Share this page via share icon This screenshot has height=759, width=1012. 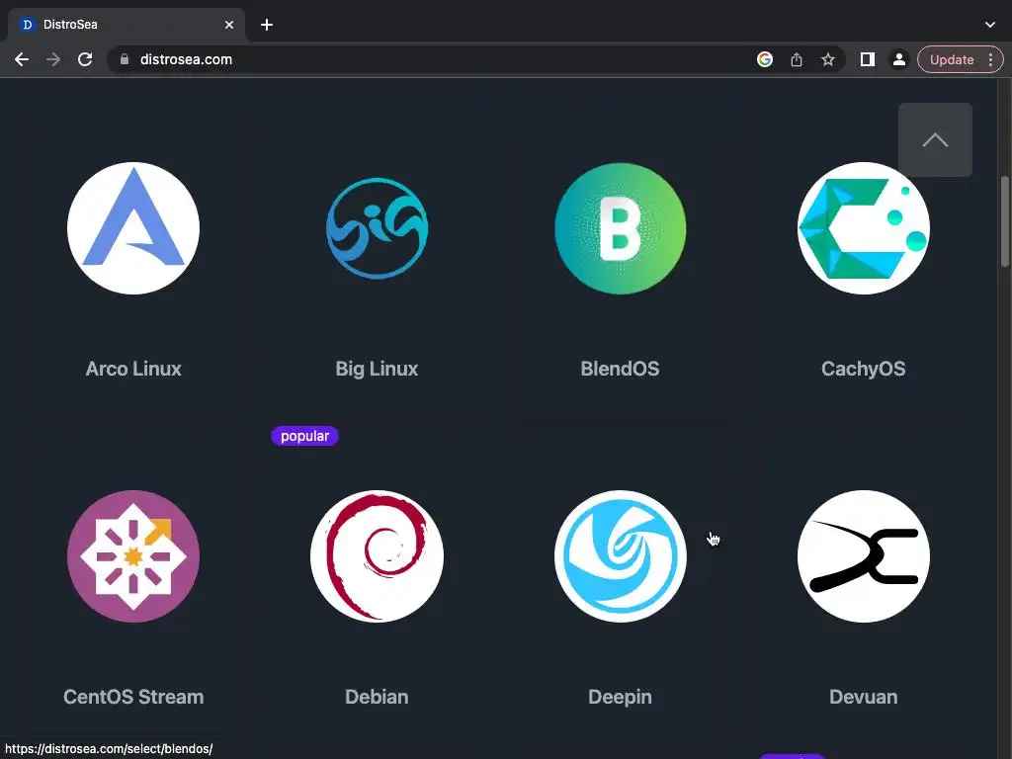point(797,59)
